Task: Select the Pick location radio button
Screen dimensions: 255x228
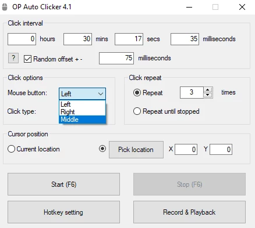Action: click(x=102, y=149)
